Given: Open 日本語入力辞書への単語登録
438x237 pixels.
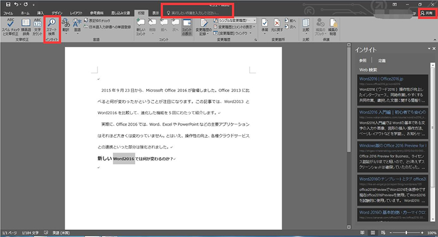Looking at the screenshot, I should pyautogui.click(x=107, y=27).
